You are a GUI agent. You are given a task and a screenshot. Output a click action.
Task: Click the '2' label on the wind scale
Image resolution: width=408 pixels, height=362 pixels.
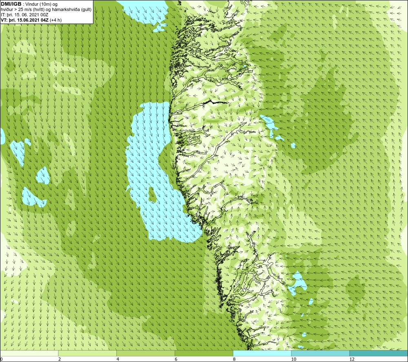tap(60, 359)
